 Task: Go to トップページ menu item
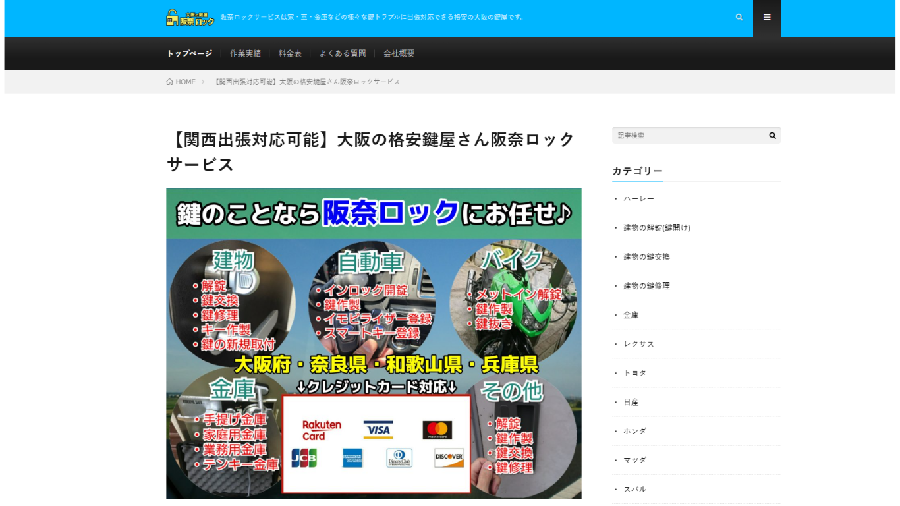(189, 53)
